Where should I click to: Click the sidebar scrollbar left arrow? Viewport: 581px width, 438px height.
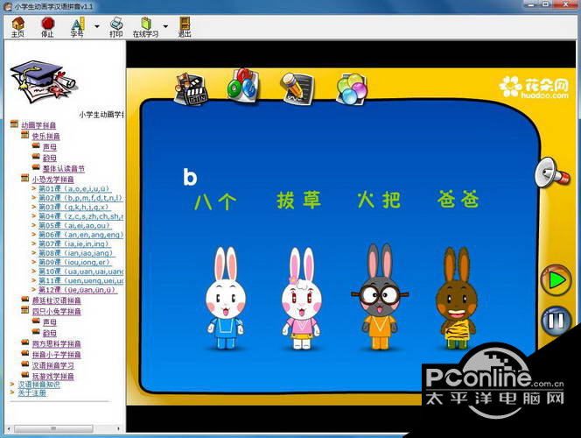(x=9, y=428)
